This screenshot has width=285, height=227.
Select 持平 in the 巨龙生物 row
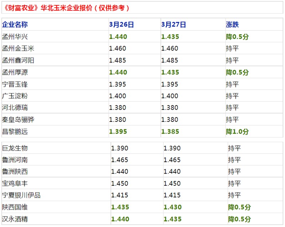pyautogui.click(x=234, y=148)
